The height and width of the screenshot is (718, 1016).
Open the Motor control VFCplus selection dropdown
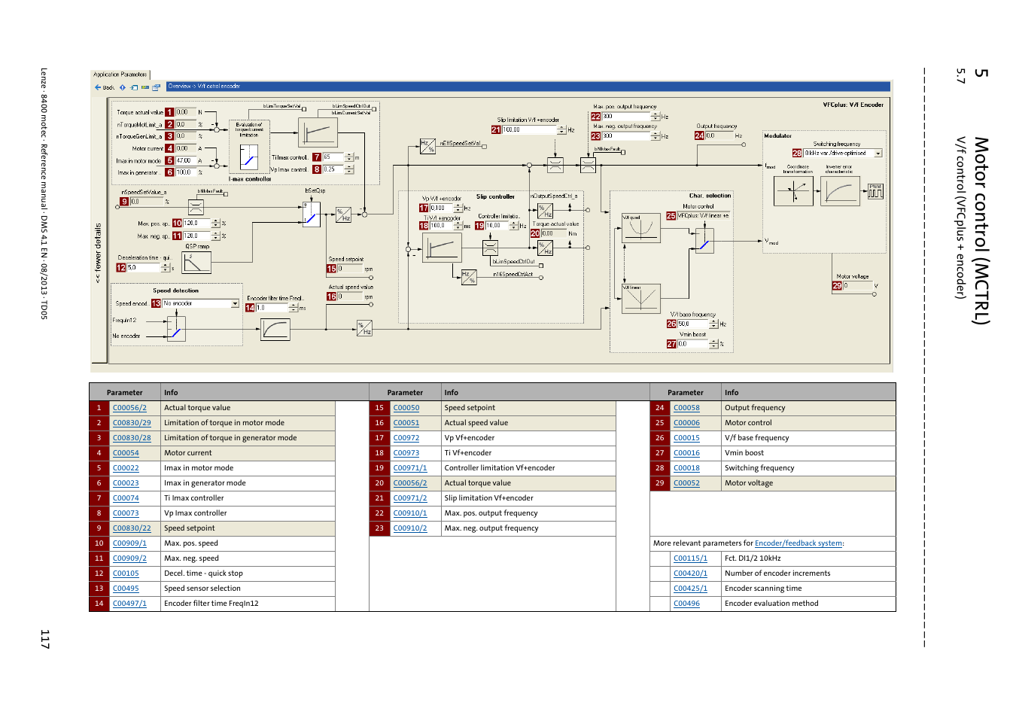click(704, 216)
